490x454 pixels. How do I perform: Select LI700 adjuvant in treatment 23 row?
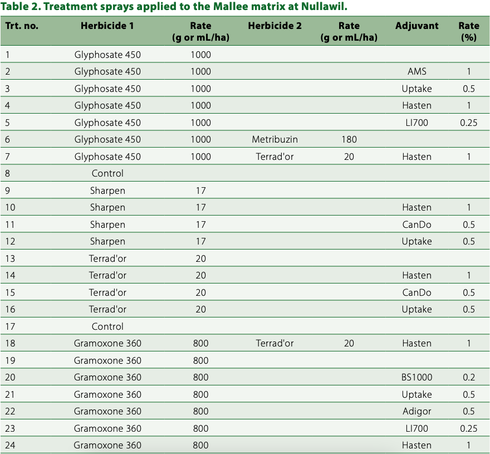(x=416, y=428)
